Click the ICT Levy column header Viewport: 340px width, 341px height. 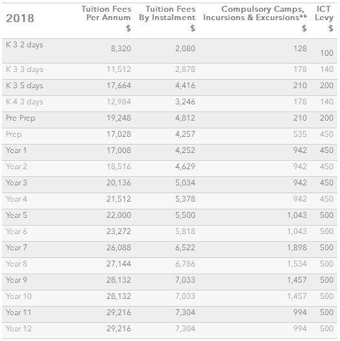(324, 13)
